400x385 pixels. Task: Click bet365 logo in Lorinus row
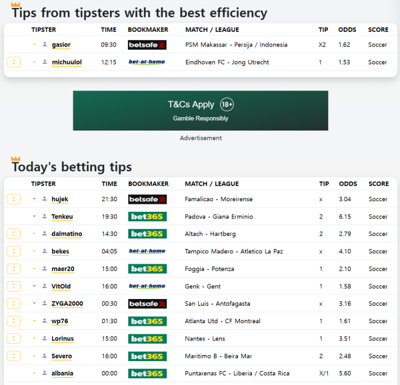tap(147, 338)
